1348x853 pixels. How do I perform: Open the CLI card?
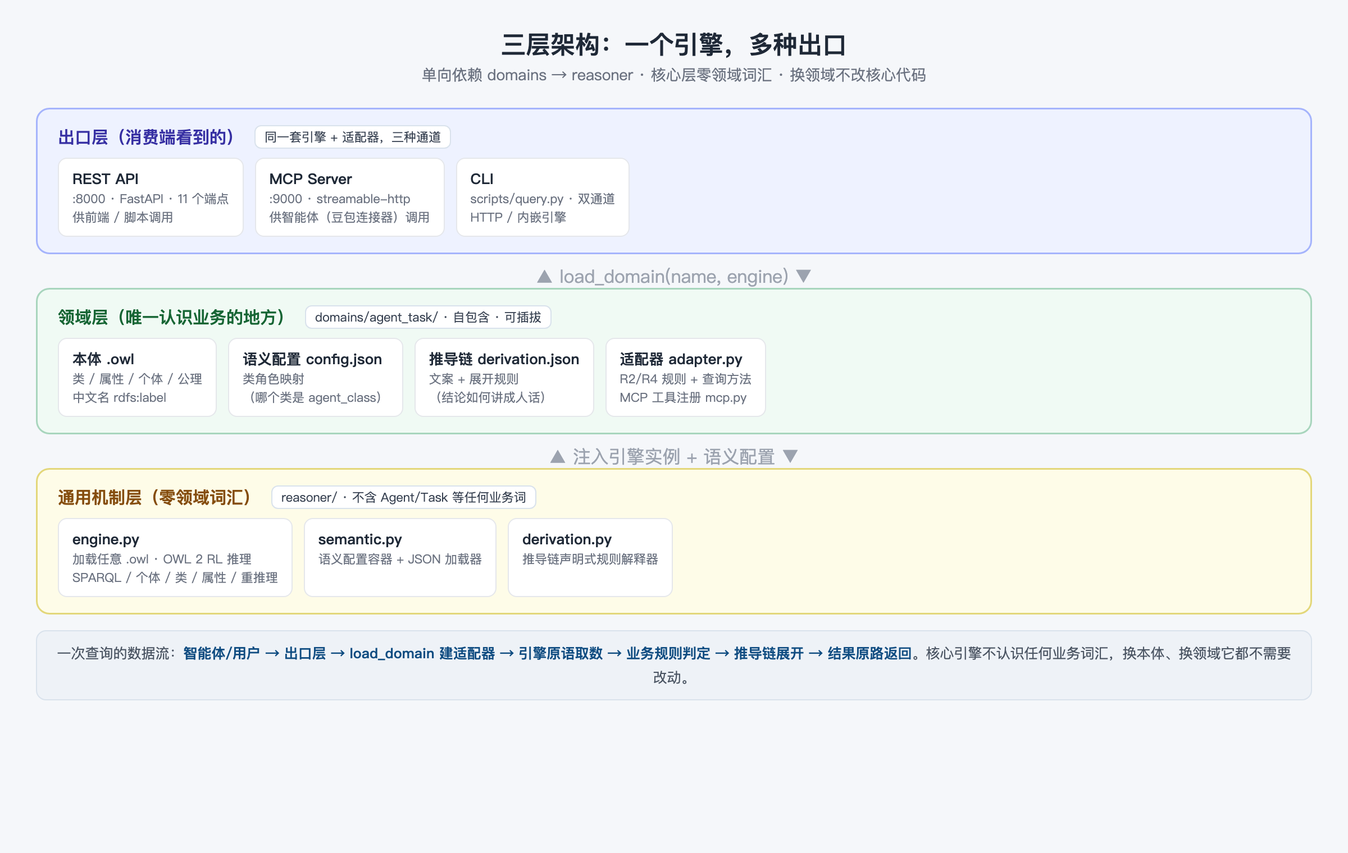point(543,197)
